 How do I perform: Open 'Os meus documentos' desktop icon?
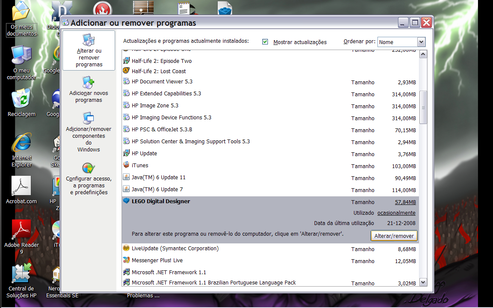(21, 11)
